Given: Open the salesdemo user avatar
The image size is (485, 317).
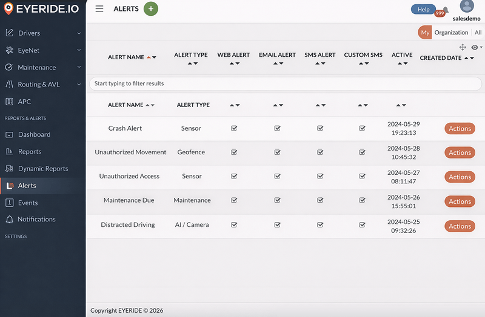Looking at the screenshot, I should pos(466,7).
